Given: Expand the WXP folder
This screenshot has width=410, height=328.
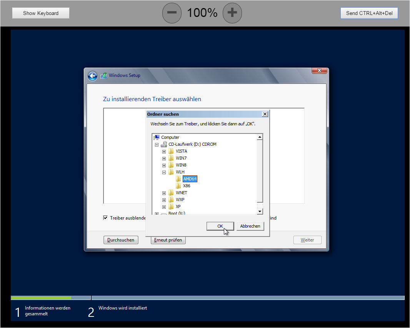Looking at the screenshot, I should click(164, 200).
